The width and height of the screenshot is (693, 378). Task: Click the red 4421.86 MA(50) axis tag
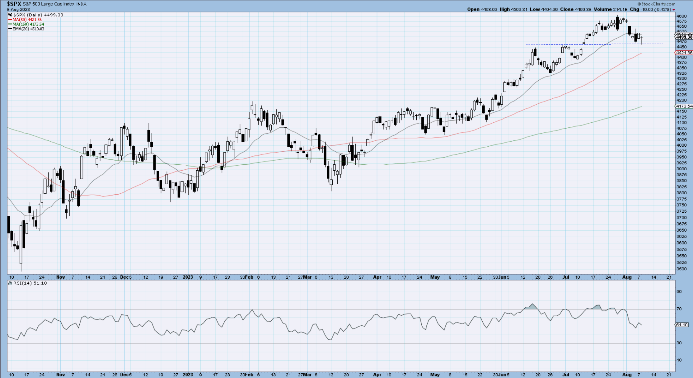[684, 53]
